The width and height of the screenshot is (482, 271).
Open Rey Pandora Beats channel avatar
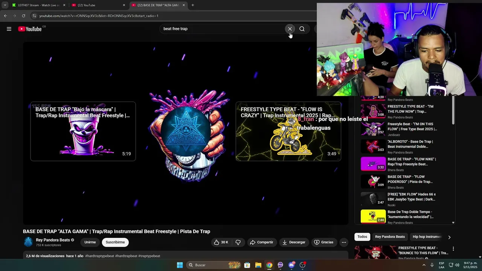28,242
